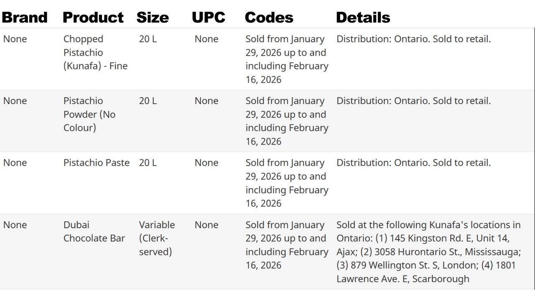Click the Codes column header
Image resolution: width=535 pixels, height=303 pixels.
tap(269, 18)
